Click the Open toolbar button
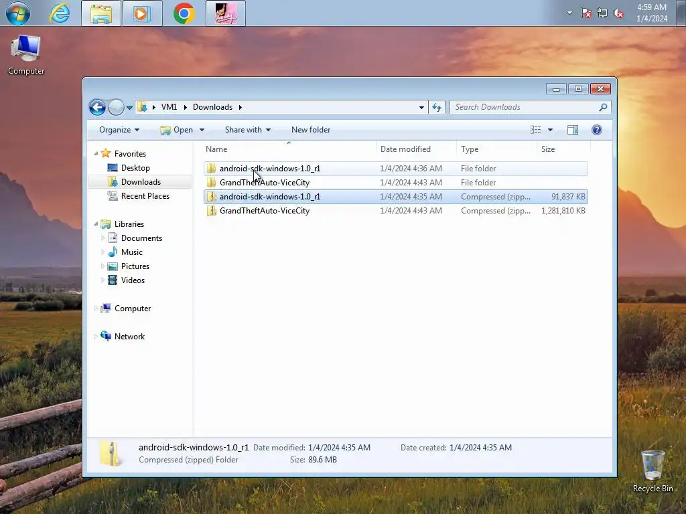686x514 pixels. tap(177, 130)
